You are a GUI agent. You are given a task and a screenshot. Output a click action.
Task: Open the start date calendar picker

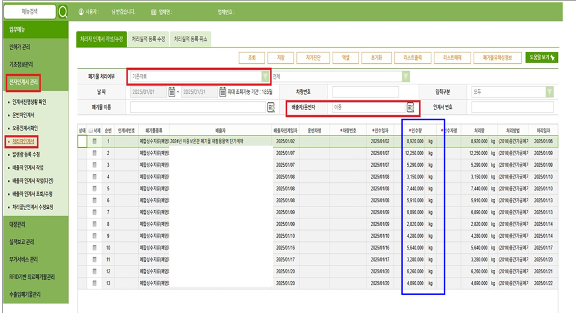tap(173, 92)
